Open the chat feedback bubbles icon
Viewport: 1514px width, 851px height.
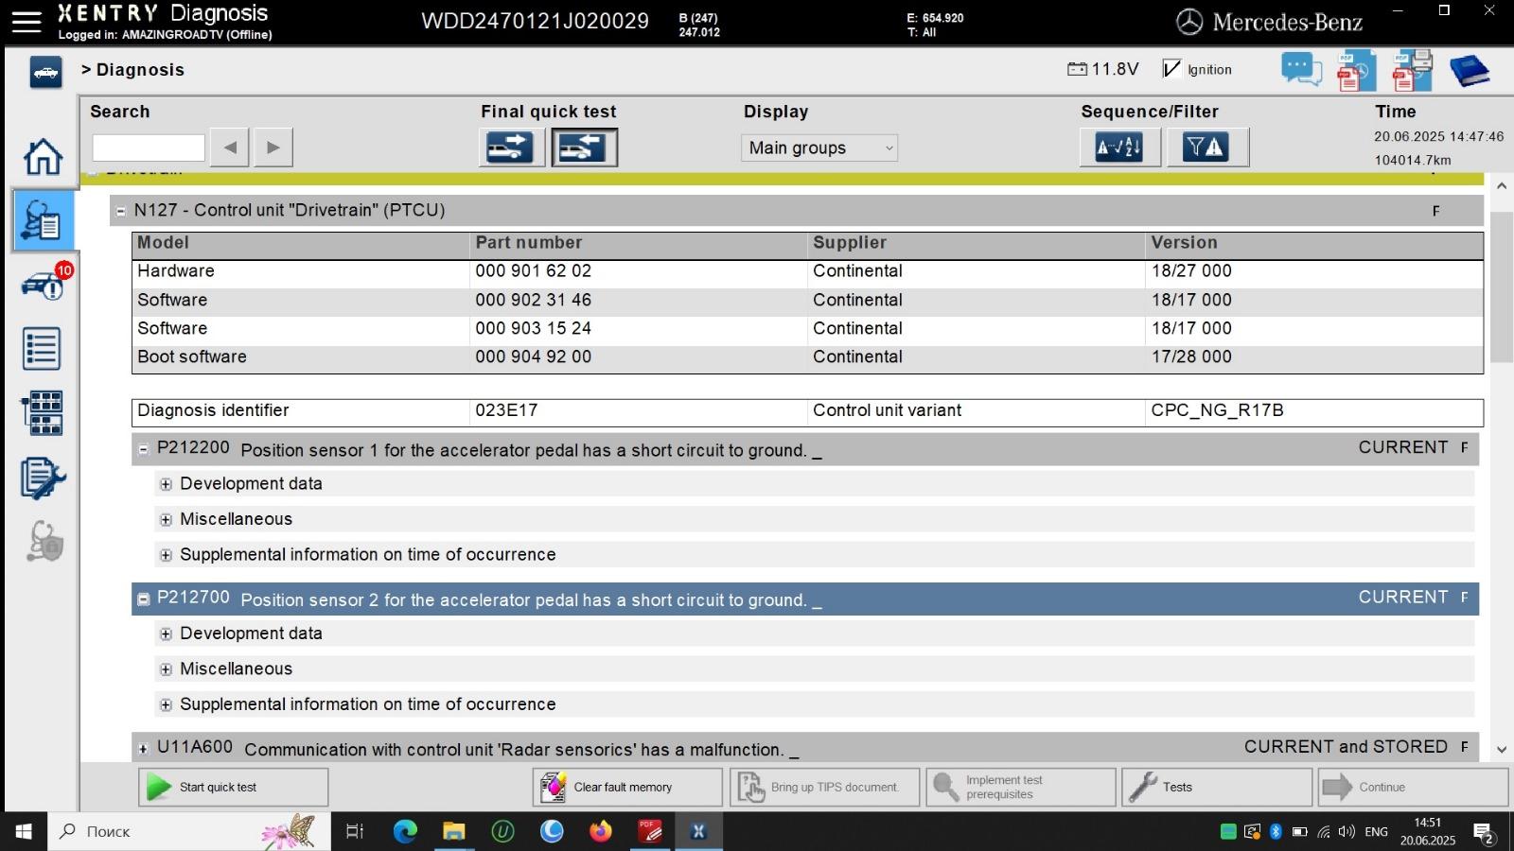point(1302,70)
